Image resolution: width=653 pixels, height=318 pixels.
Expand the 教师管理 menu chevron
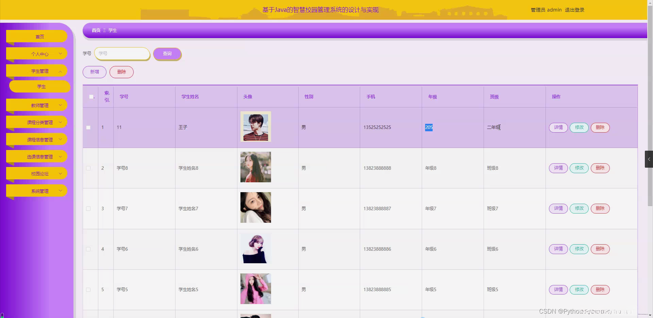coord(60,105)
